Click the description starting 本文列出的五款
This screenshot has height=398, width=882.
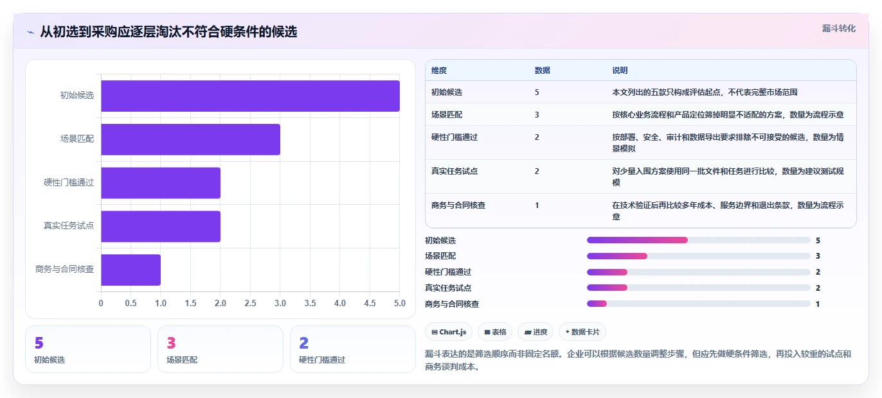(x=705, y=92)
